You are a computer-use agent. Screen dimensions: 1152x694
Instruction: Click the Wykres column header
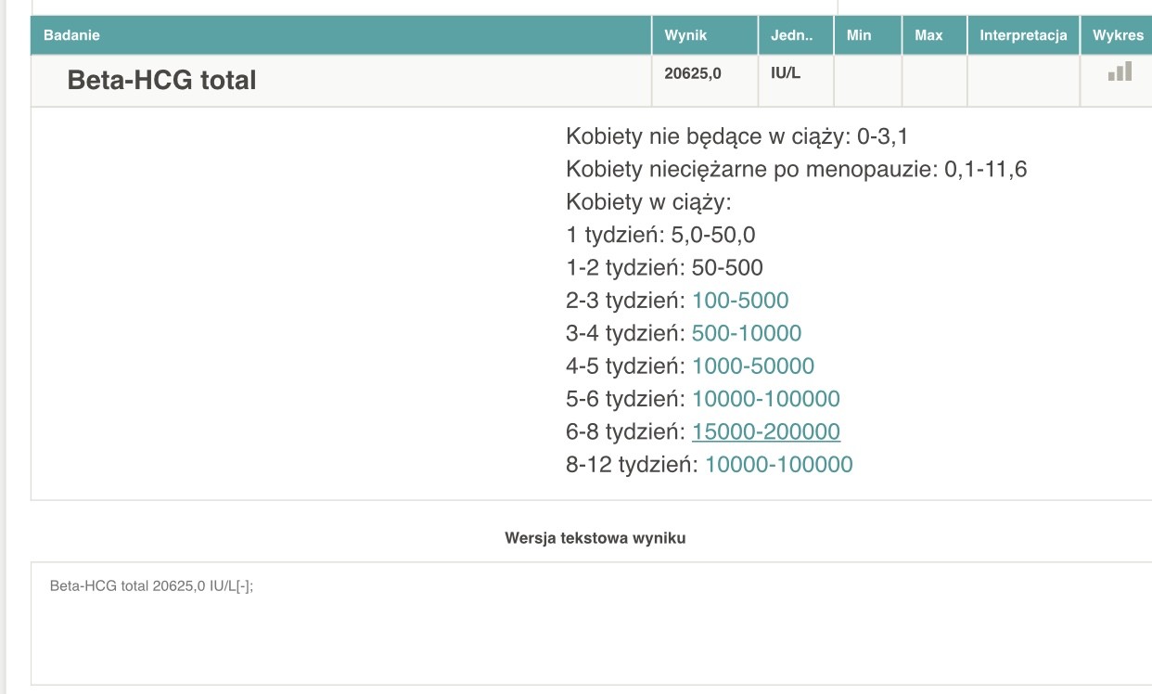point(1118,35)
